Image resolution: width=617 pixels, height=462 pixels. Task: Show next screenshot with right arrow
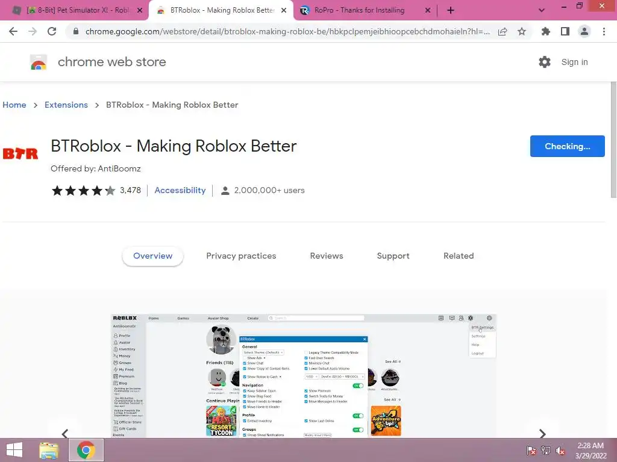tap(542, 433)
